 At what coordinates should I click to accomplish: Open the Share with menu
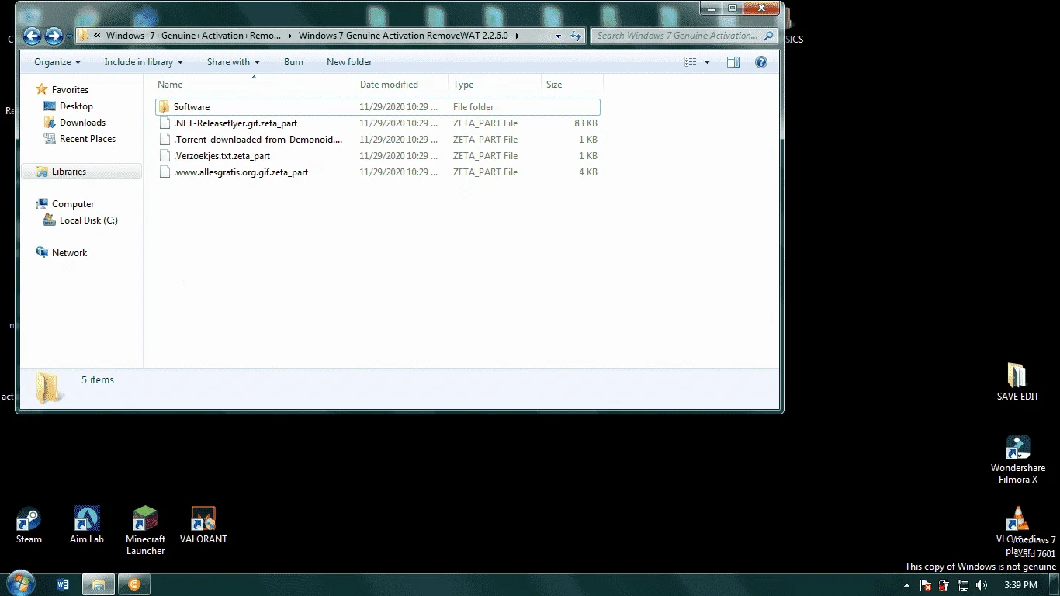(x=233, y=62)
